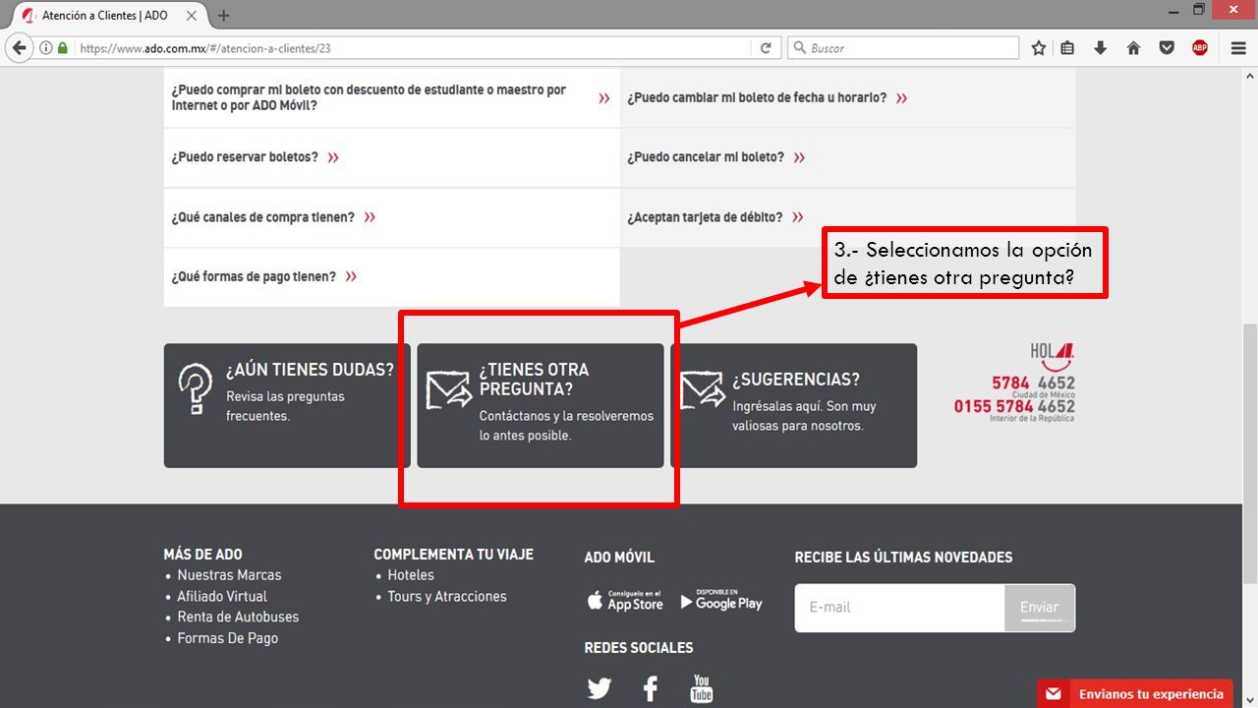The image size is (1258, 708).
Task: Open the bookmarks list icon
Action: 1067,47
